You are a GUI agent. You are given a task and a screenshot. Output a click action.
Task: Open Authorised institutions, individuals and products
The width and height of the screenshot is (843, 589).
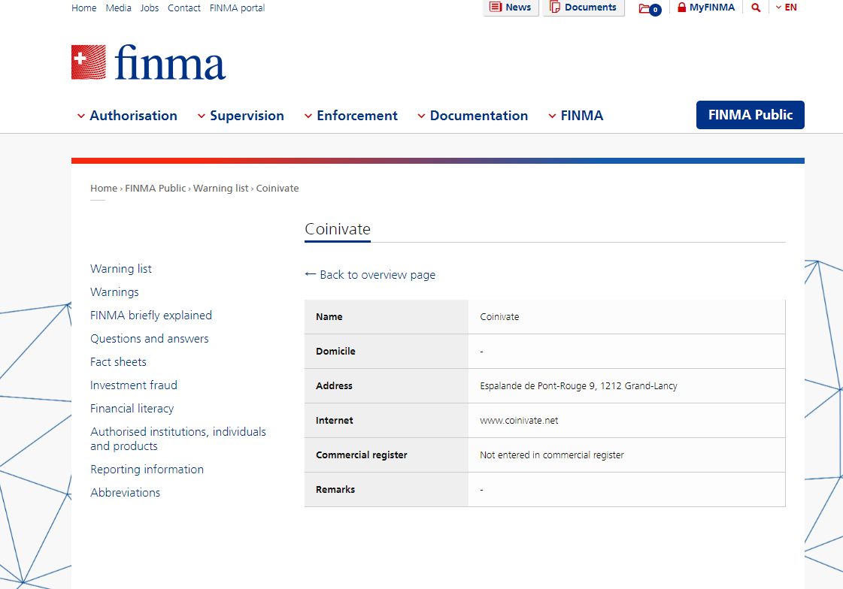pos(178,439)
